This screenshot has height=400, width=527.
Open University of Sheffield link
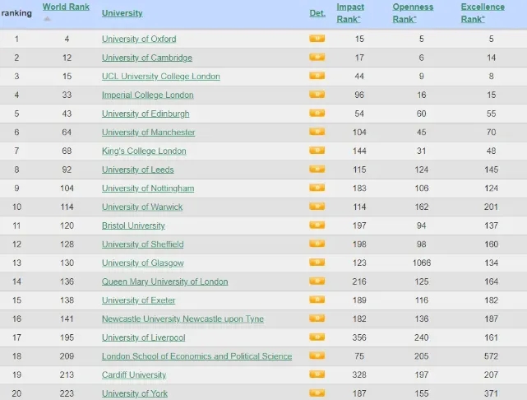pos(142,244)
